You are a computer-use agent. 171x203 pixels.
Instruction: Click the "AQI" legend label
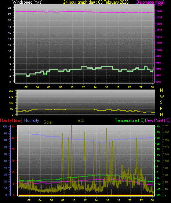click(81, 120)
